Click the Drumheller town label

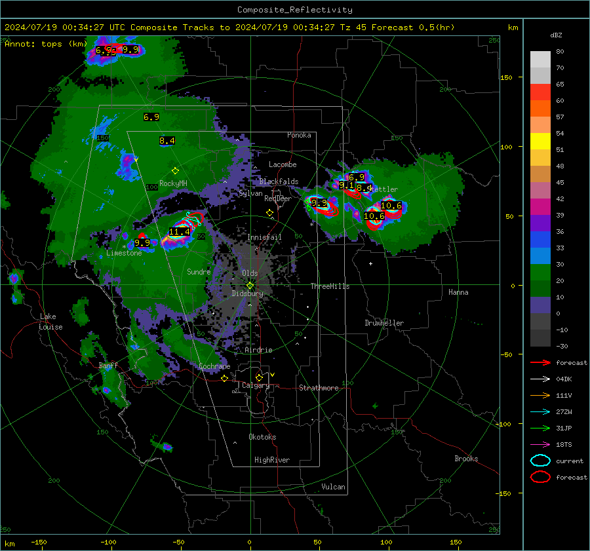[384, 323]
